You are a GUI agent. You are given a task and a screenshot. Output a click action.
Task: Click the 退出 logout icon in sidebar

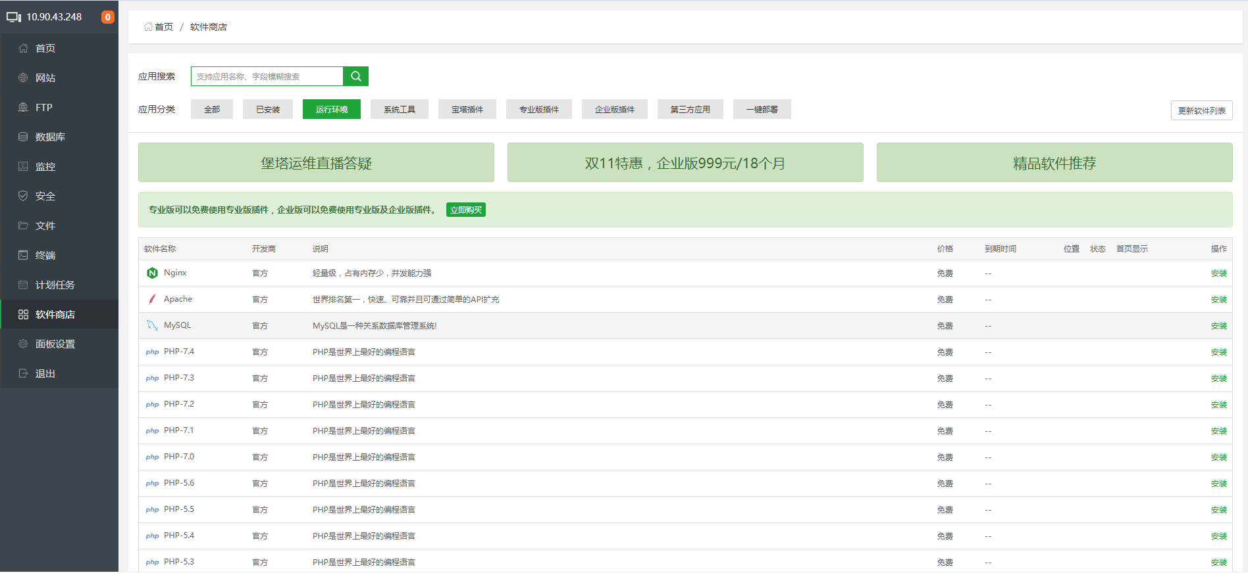pos(23,373)
